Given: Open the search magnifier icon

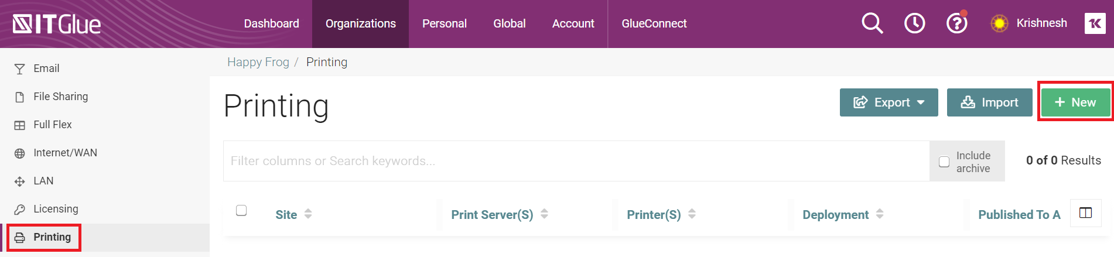Looking at the screenshot, I should pos(872,23).
